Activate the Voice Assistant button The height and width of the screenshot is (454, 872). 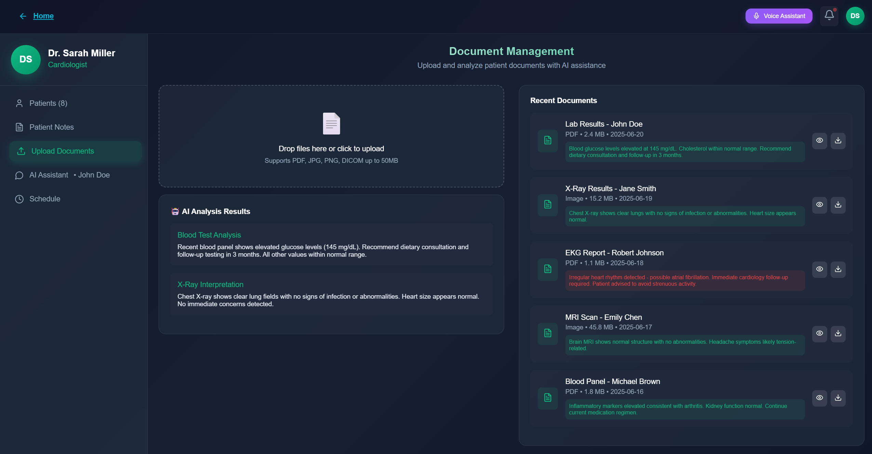tap(779, 16)
